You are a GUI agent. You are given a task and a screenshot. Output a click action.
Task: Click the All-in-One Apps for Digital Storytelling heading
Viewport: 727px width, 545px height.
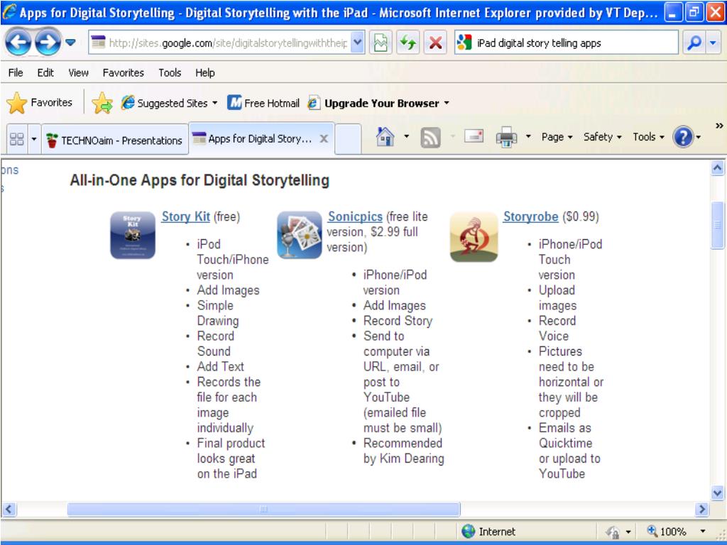[199, 180]
